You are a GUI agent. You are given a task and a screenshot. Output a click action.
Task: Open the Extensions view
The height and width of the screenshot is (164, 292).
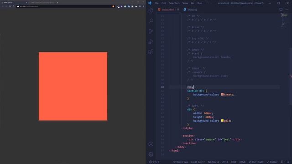[151, 52]
